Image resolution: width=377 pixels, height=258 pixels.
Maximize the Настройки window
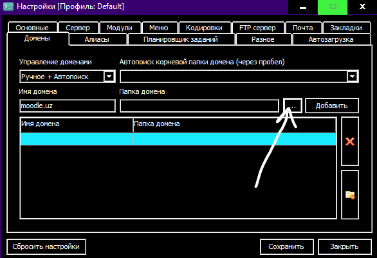[333, 7]
